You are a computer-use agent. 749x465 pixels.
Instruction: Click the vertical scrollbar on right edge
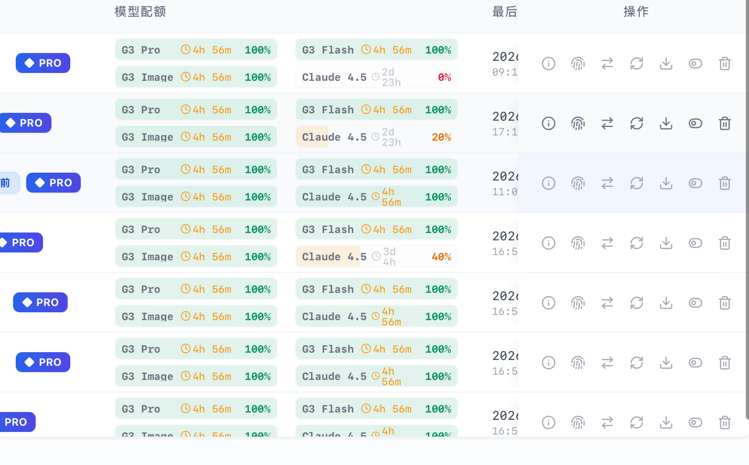click(x=747, y=210)
